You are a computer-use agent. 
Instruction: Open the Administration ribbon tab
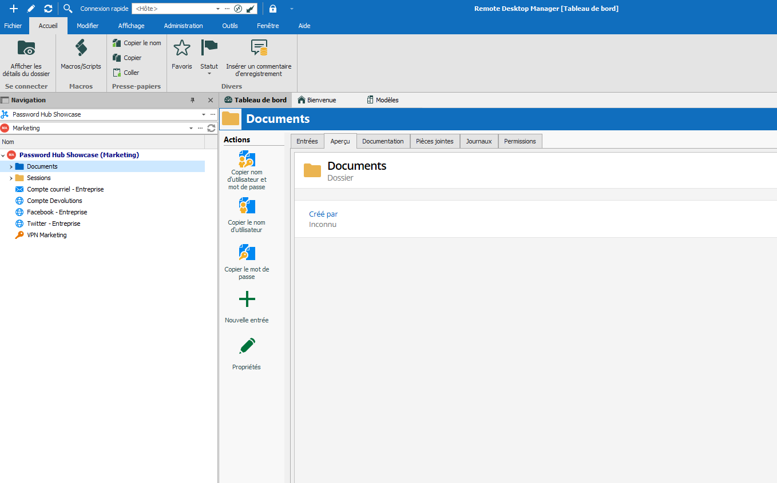pos(183,26)
